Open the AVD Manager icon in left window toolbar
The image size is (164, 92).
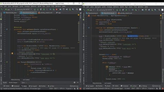[x=70, y=9]
